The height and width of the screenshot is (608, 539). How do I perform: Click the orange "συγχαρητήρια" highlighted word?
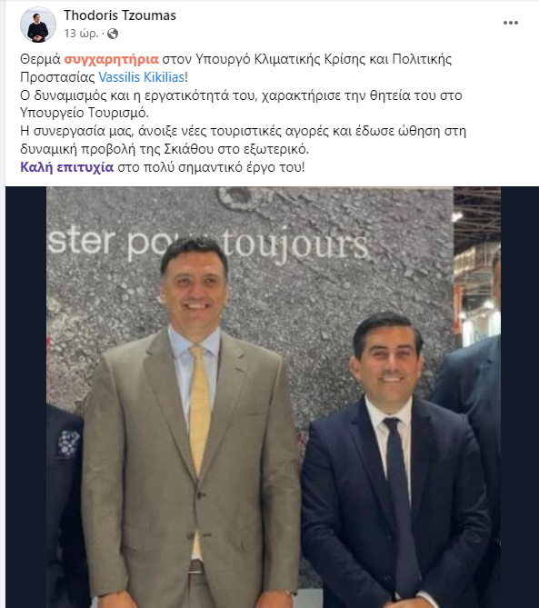111,59
